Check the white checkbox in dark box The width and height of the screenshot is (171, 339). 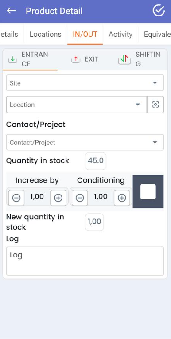coord(148,191)
